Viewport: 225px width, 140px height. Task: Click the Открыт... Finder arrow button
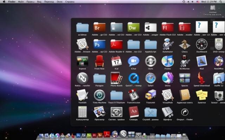(x=185, y=112)
